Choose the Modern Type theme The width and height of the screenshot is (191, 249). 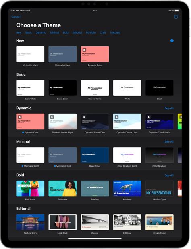[x=159, y=188]
